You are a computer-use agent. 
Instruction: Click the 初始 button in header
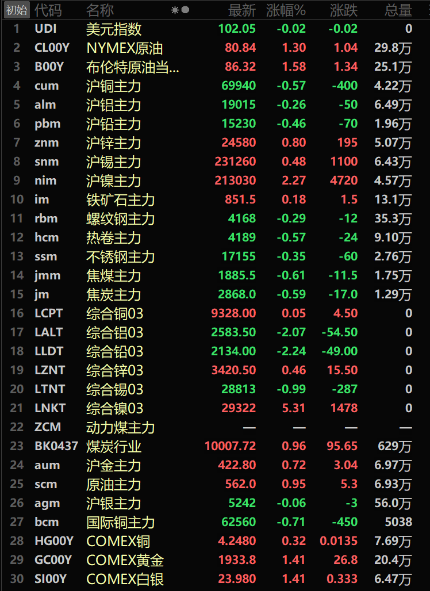16,10
